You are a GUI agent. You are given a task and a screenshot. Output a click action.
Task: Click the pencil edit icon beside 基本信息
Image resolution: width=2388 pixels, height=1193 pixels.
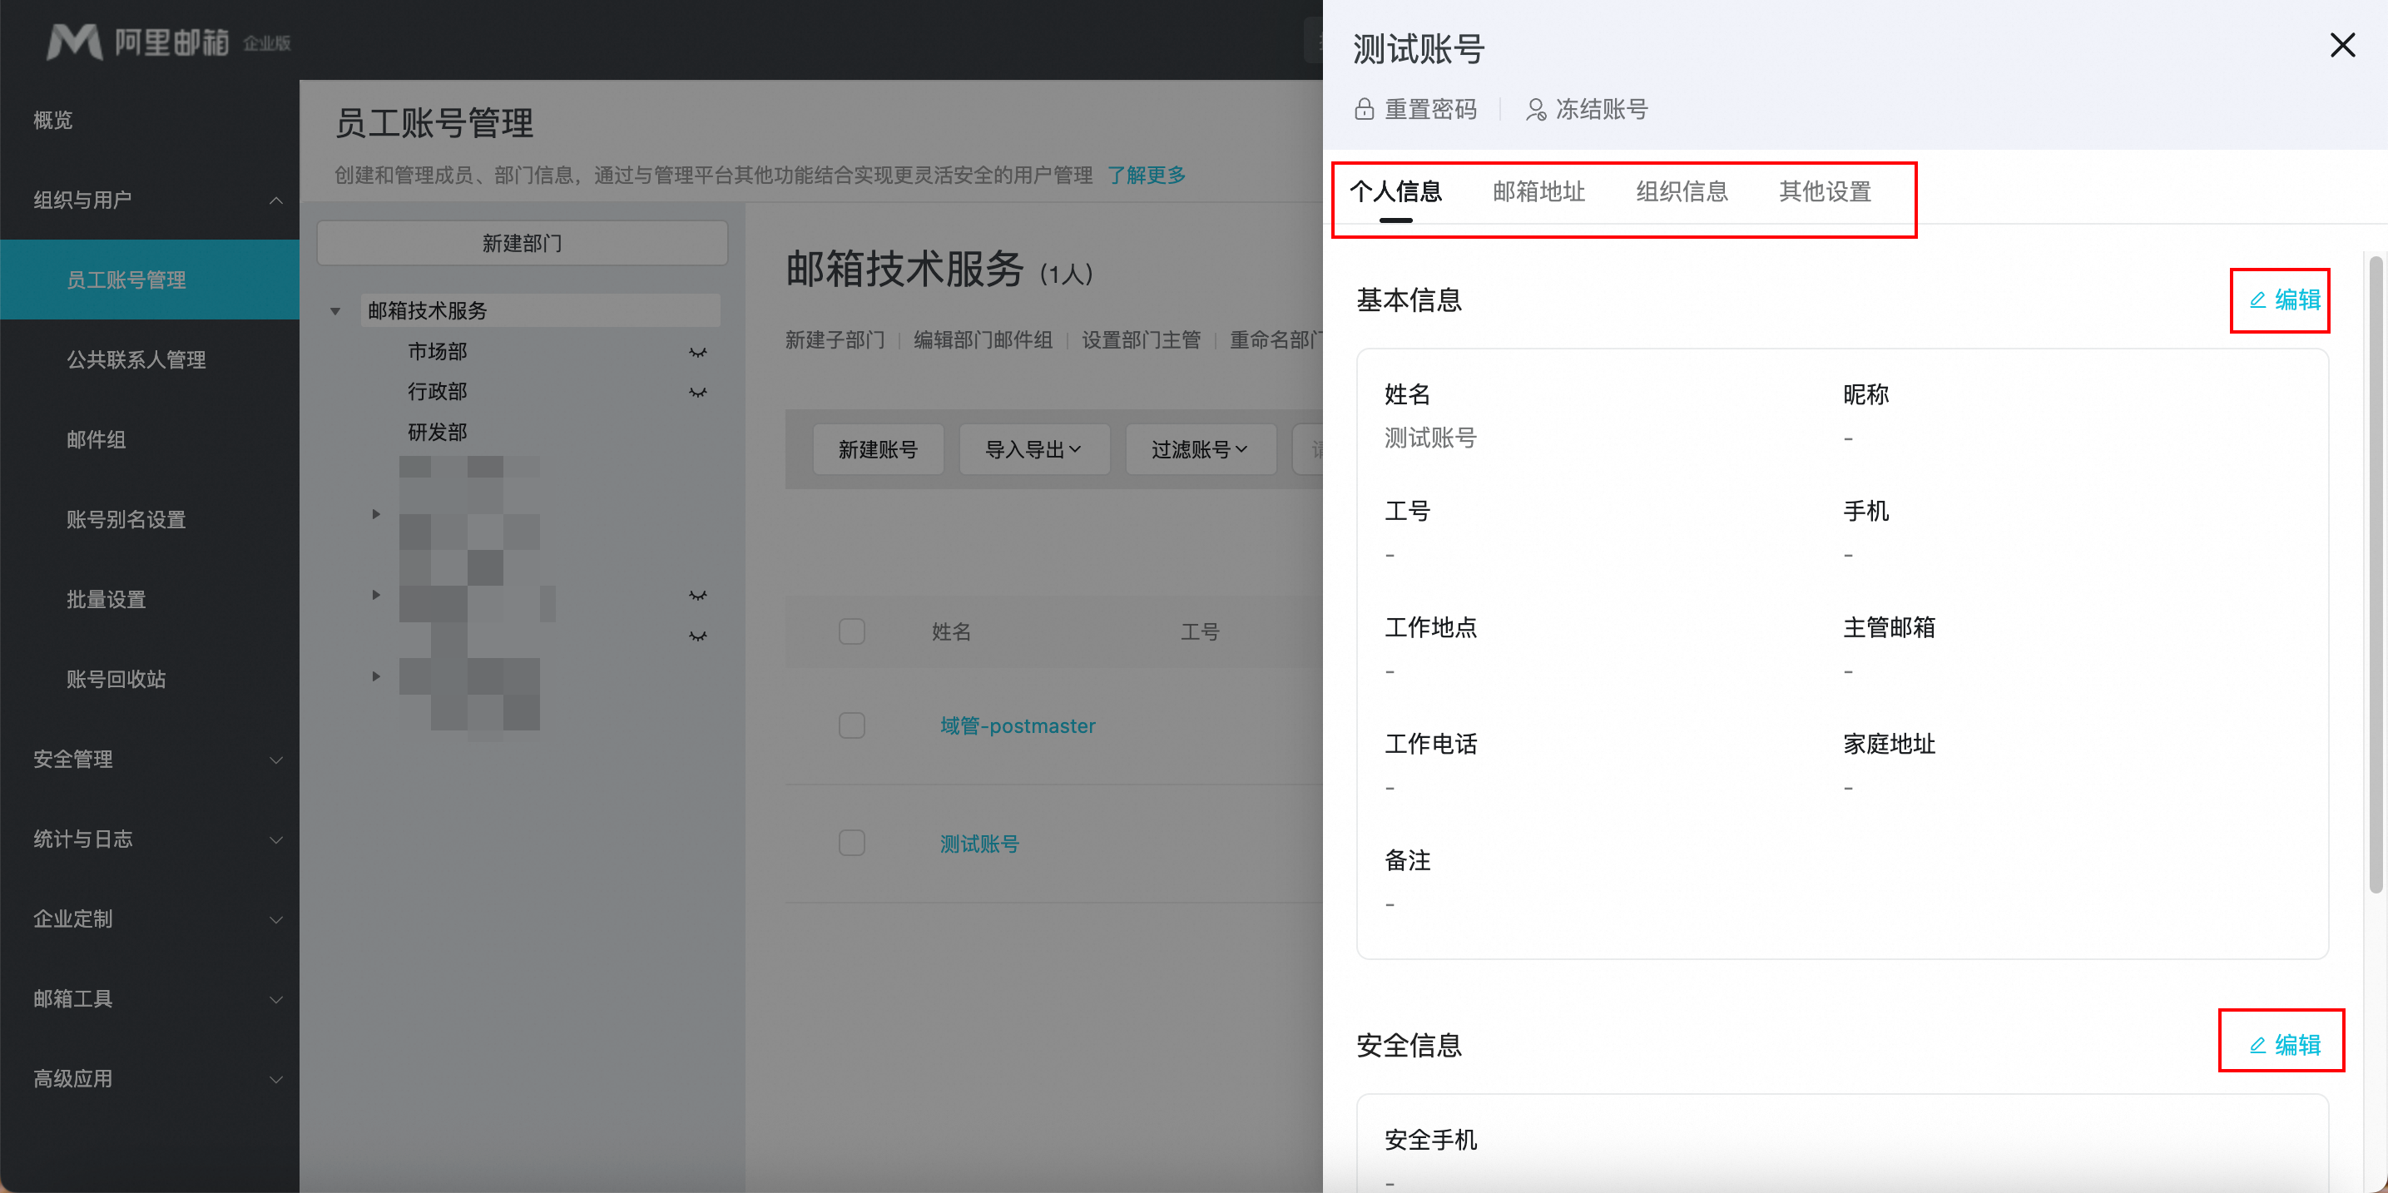click(2257, 299)
